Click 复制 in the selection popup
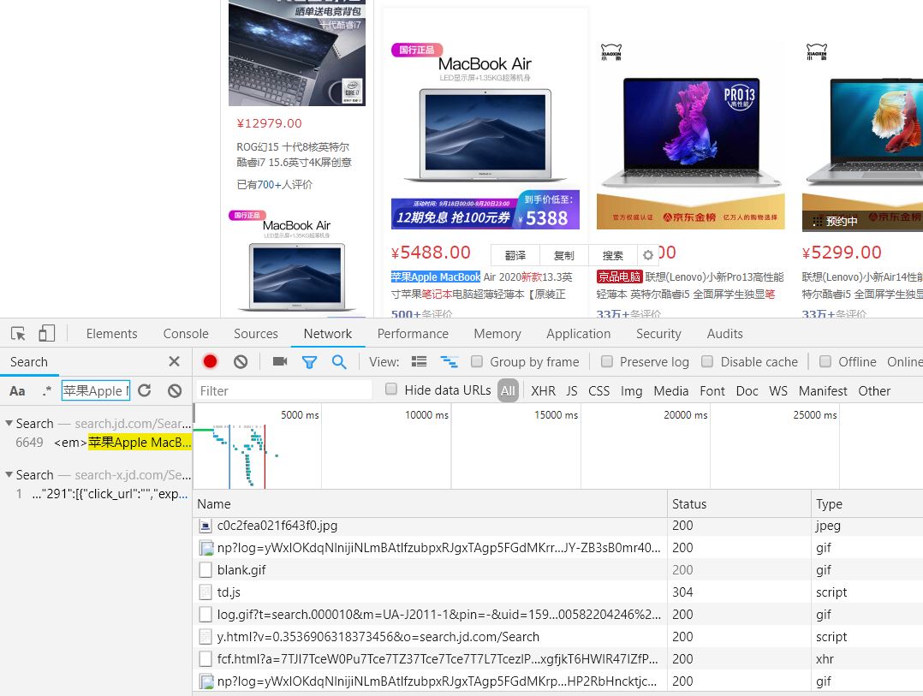The width and height of the screenshot is (923, 696). 563,255
